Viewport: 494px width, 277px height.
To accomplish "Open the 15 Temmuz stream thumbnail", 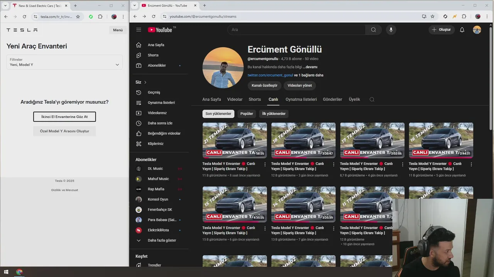I will tap(235, 204).
